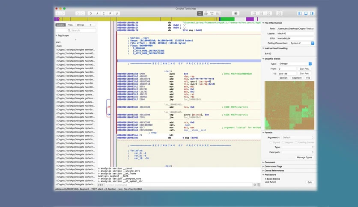Image resolution: width=358 pixels, height=207 pixels.
Task: Toggle the Leading Zeroes checkbox
Action: 296,142
